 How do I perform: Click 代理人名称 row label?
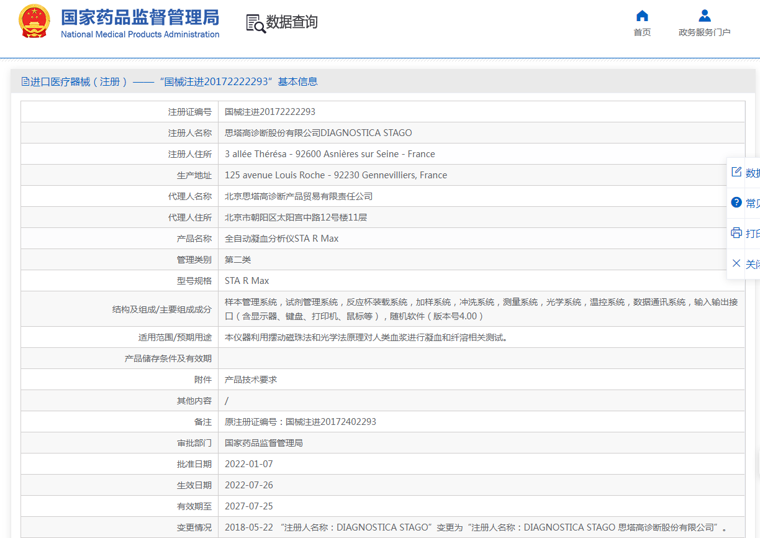[190, 196]
